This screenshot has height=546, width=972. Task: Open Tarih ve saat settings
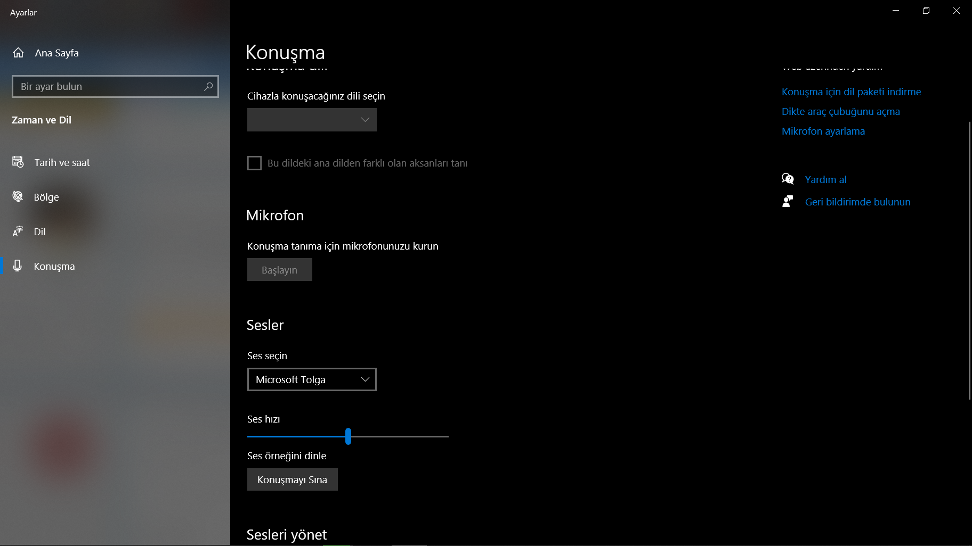[x=115, y=162]
